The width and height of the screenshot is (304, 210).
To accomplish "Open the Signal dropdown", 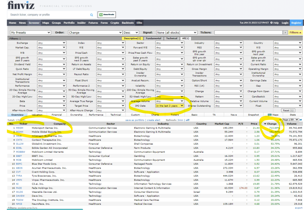I will [x=177, y=33].
